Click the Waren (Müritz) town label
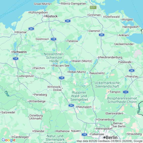Viewport: 143px width, 143px height. [82, 61]
